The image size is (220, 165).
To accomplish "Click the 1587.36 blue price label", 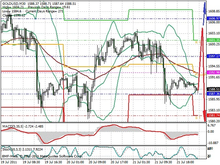I will [x=213, y=94].
